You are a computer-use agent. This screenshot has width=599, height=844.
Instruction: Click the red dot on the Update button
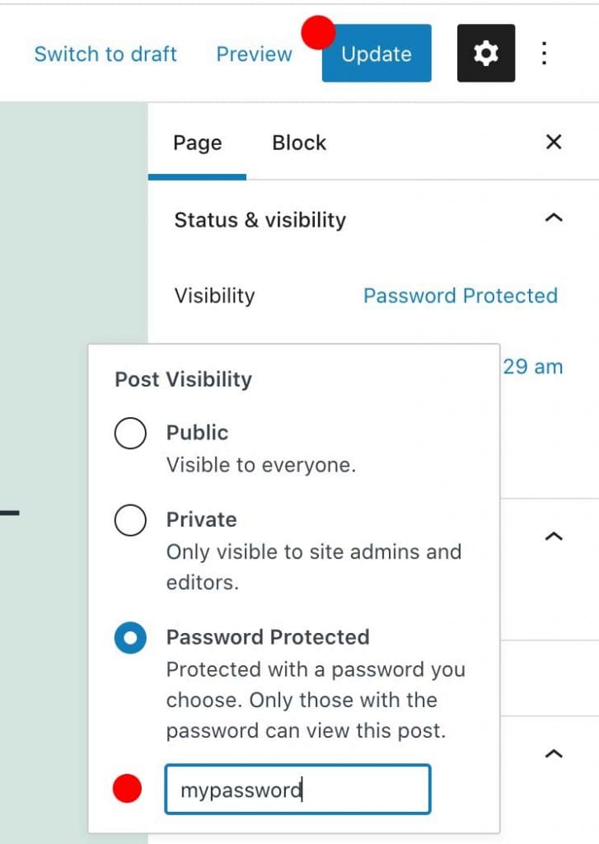point(318,32)
